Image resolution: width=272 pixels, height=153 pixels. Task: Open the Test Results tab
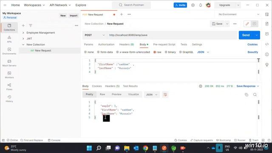click(x=130, y=86)
